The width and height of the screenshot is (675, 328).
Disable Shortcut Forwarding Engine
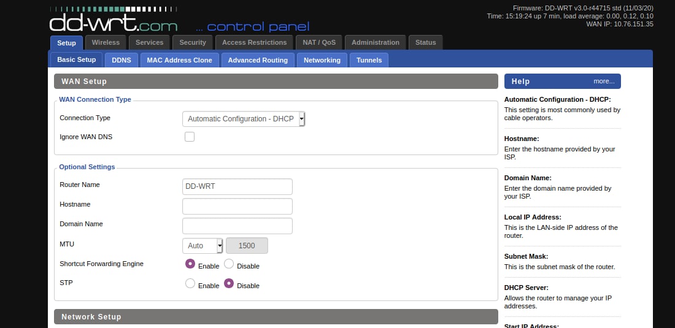coord(229,264)
